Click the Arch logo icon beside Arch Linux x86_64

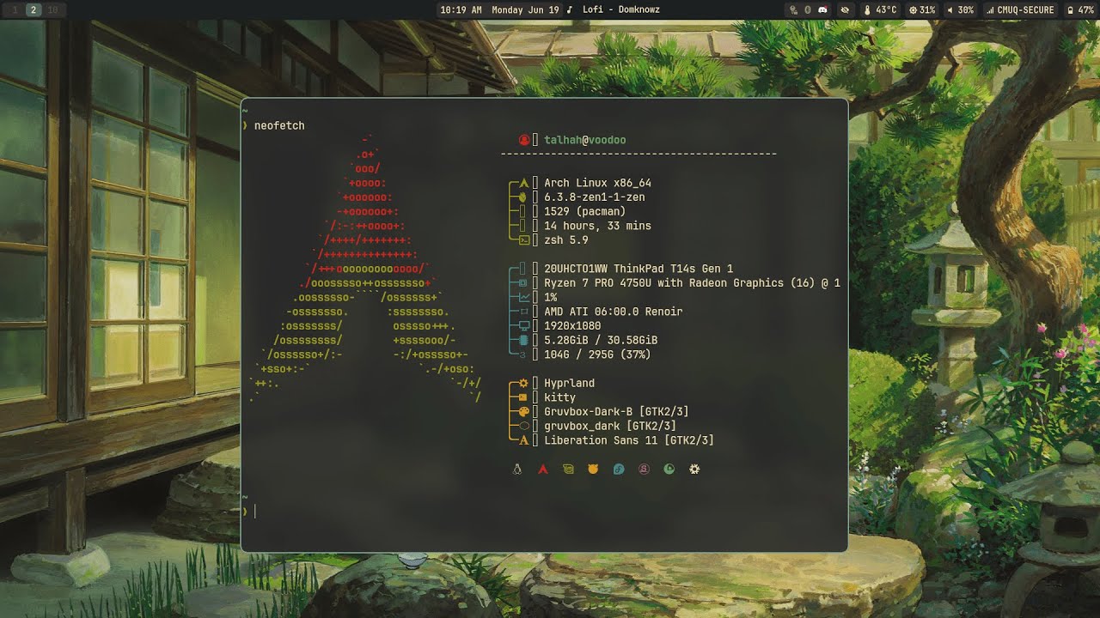pos(523,183)
